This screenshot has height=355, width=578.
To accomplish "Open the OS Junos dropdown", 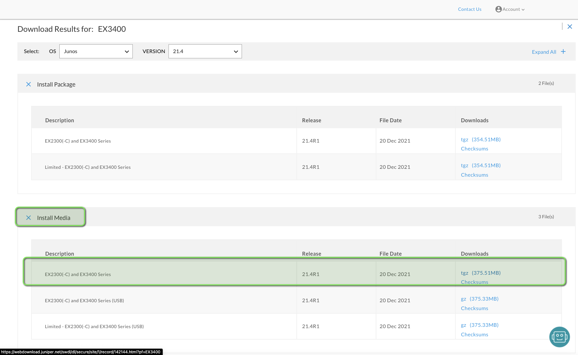I will point(96,51).
